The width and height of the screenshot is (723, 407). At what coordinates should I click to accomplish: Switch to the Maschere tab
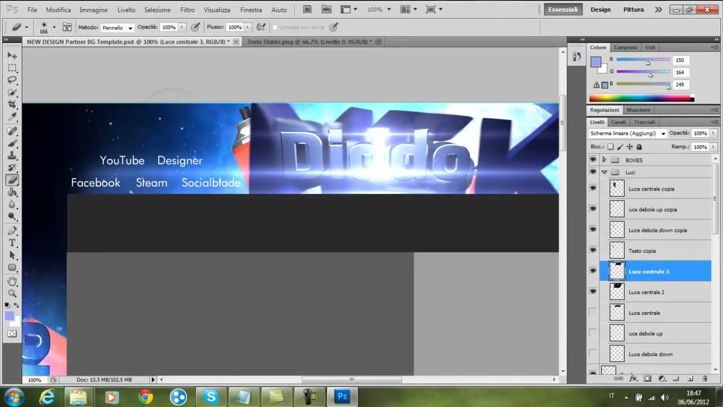tap(638, 110)
